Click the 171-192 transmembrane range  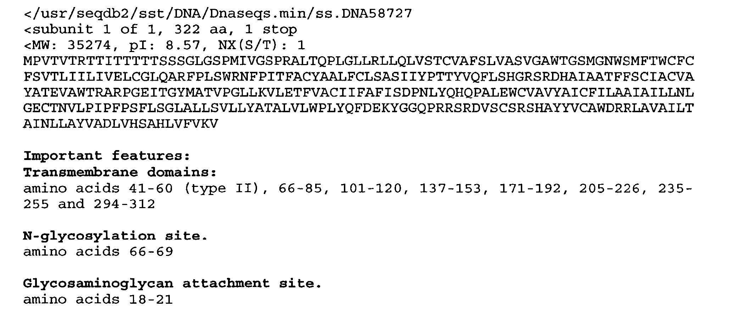(530, 188)
